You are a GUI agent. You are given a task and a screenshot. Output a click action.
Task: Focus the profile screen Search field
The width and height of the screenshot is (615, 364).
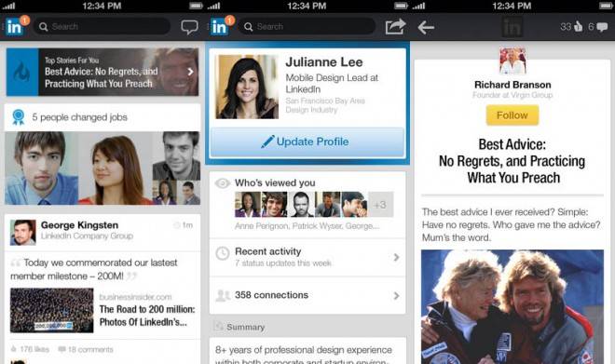[x=307, y=27]
